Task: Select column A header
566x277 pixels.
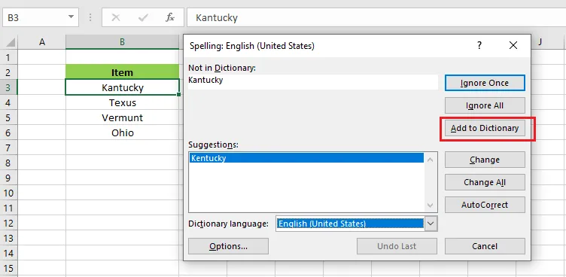Action: (42, 42)
